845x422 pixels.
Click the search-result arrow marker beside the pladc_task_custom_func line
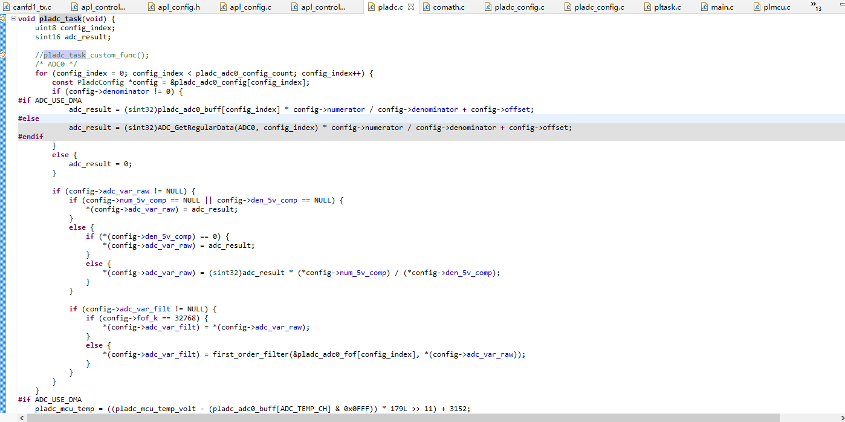tap(3, 55)
